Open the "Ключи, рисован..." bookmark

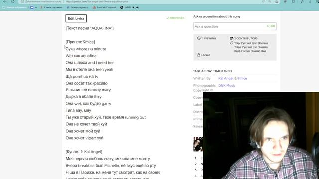pos(52,7)
